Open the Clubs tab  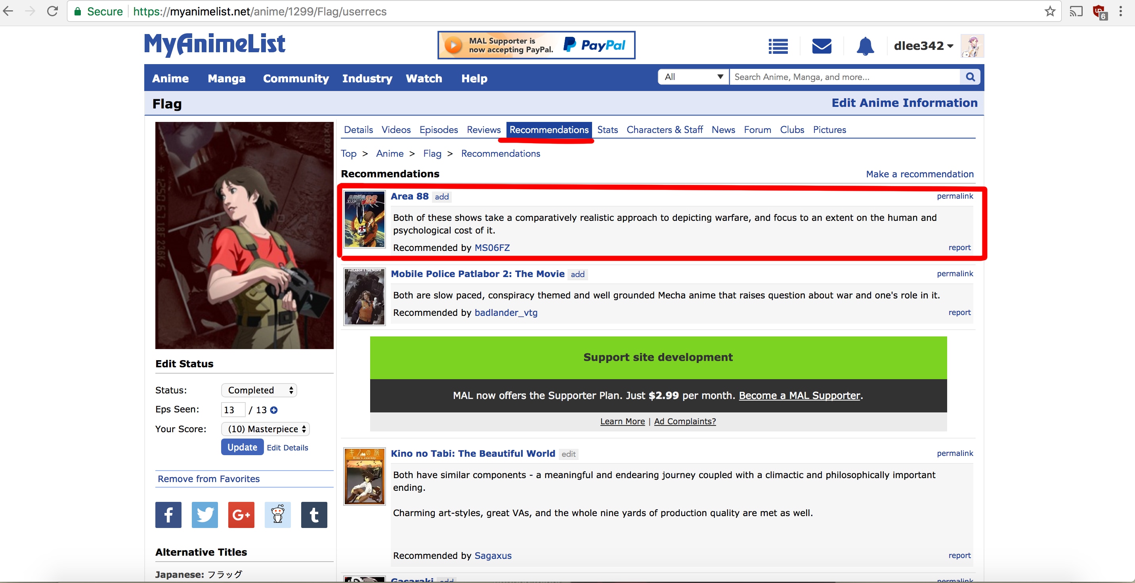792,130
